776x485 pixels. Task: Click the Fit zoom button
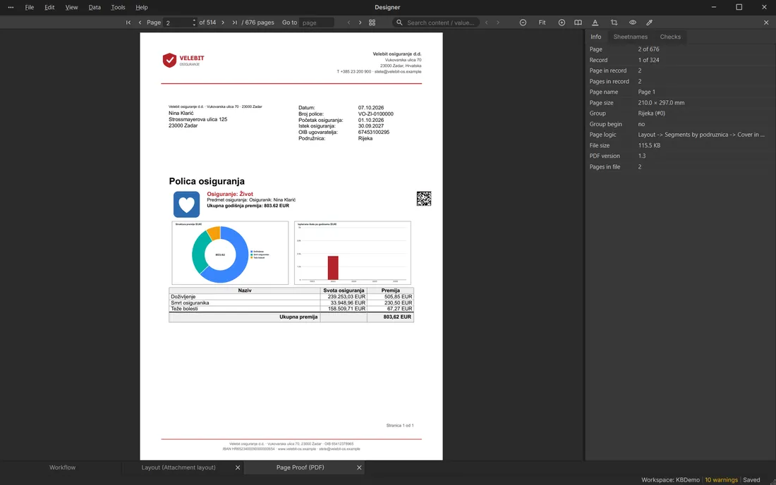pyautogui.click(x=542, y=23)
